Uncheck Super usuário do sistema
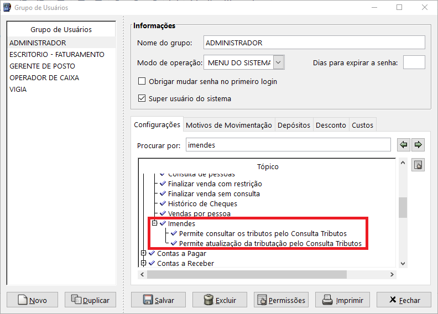Image resolution: width=438 pixels, height=314 pixels. 142,98
